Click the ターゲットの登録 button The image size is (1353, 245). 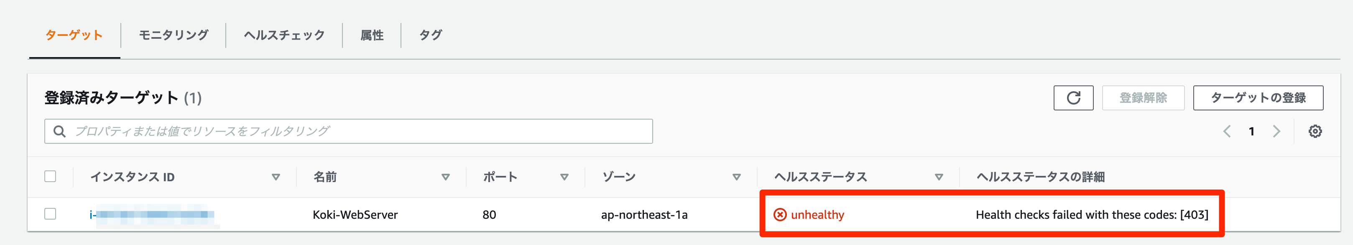[x=1257, y=98]
